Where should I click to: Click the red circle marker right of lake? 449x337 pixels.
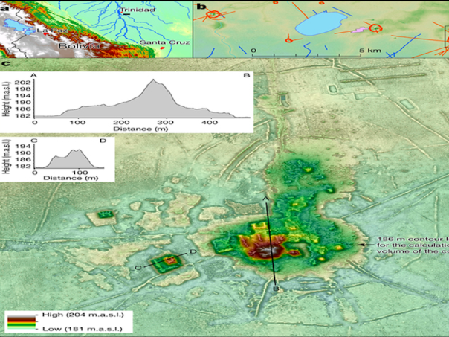click(x=375, y=28)
